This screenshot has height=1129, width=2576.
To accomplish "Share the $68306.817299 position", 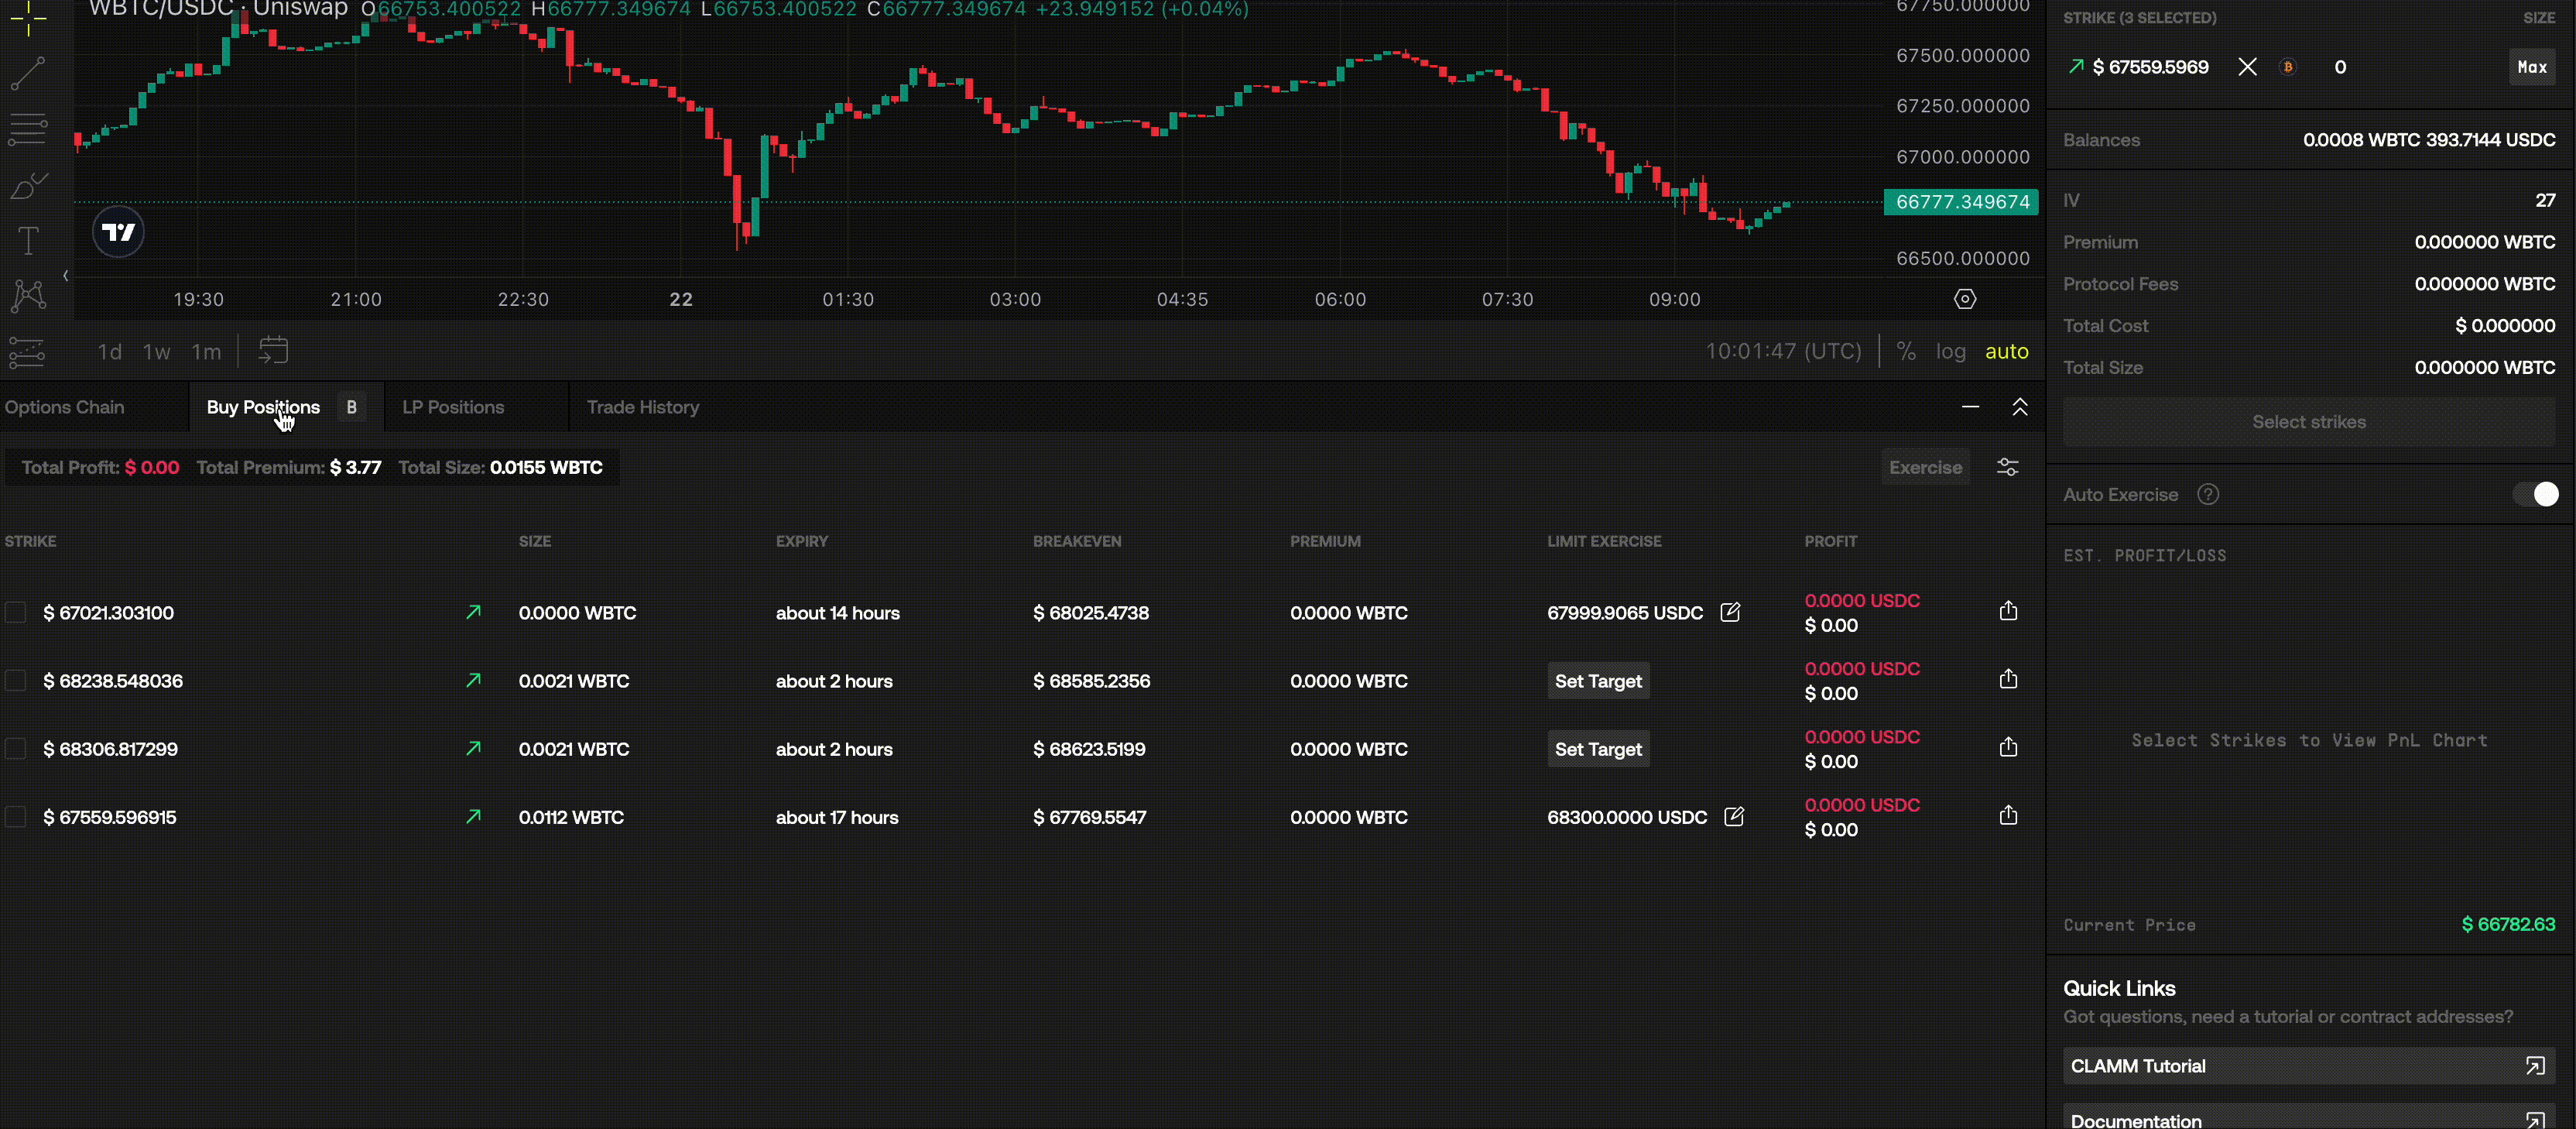I will click(x=2008, y=747).
